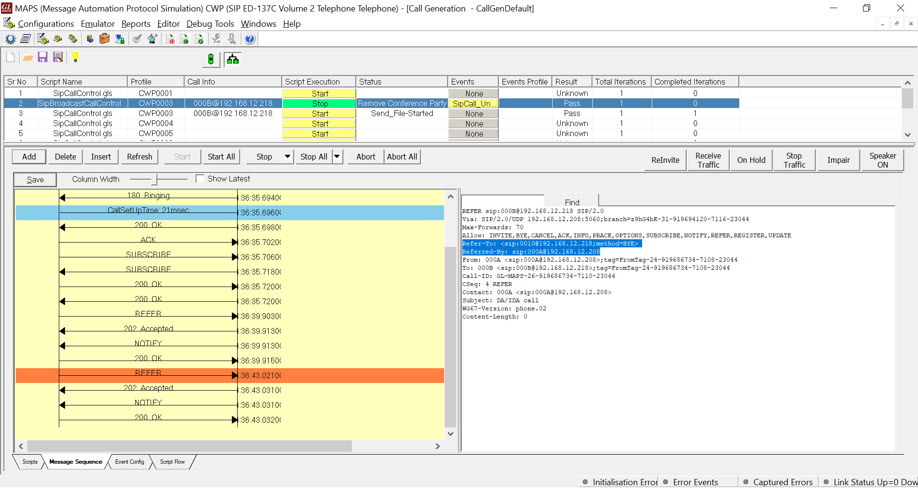Open the Stop All dropdown arrow
The image size is (918, 489).
click(337, 157)
